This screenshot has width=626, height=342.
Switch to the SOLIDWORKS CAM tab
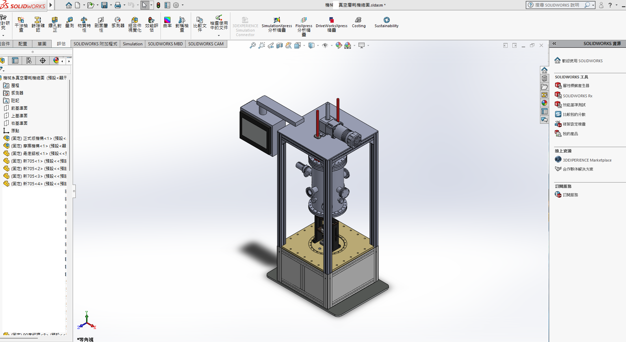click(206, 44)
